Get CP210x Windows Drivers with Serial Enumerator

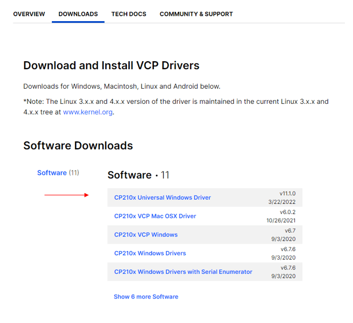click(x=183, y=272)
